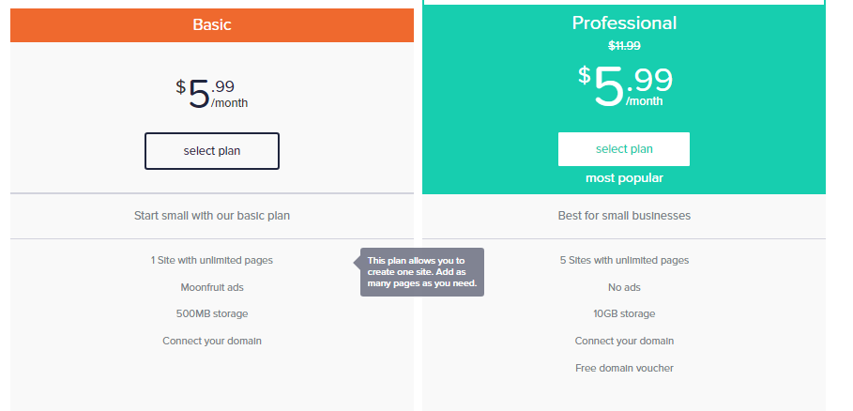Image resolution: width=853 pixels, height=411 pixels.
Task: Click 'Start small with our basic plan' text
Action: tap(212, 215)
